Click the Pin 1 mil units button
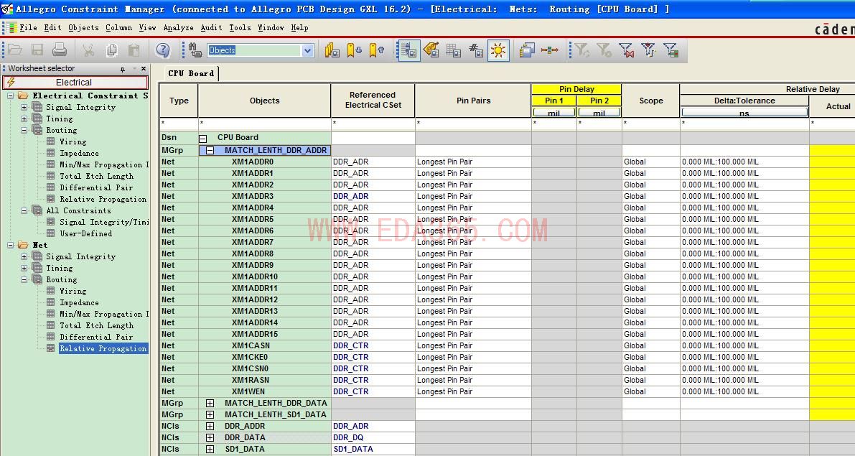The width and height of the screenshot is (855, 456). (554, 112)
